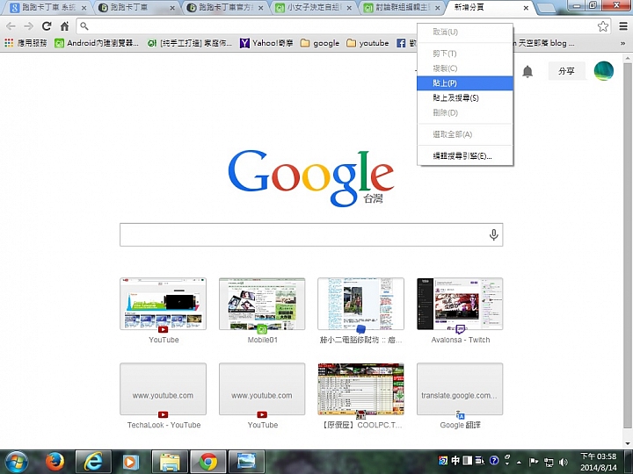This screenshot has height=474, width=633.
Task: Go to the home page icon
Action: [x=64, y=26]
